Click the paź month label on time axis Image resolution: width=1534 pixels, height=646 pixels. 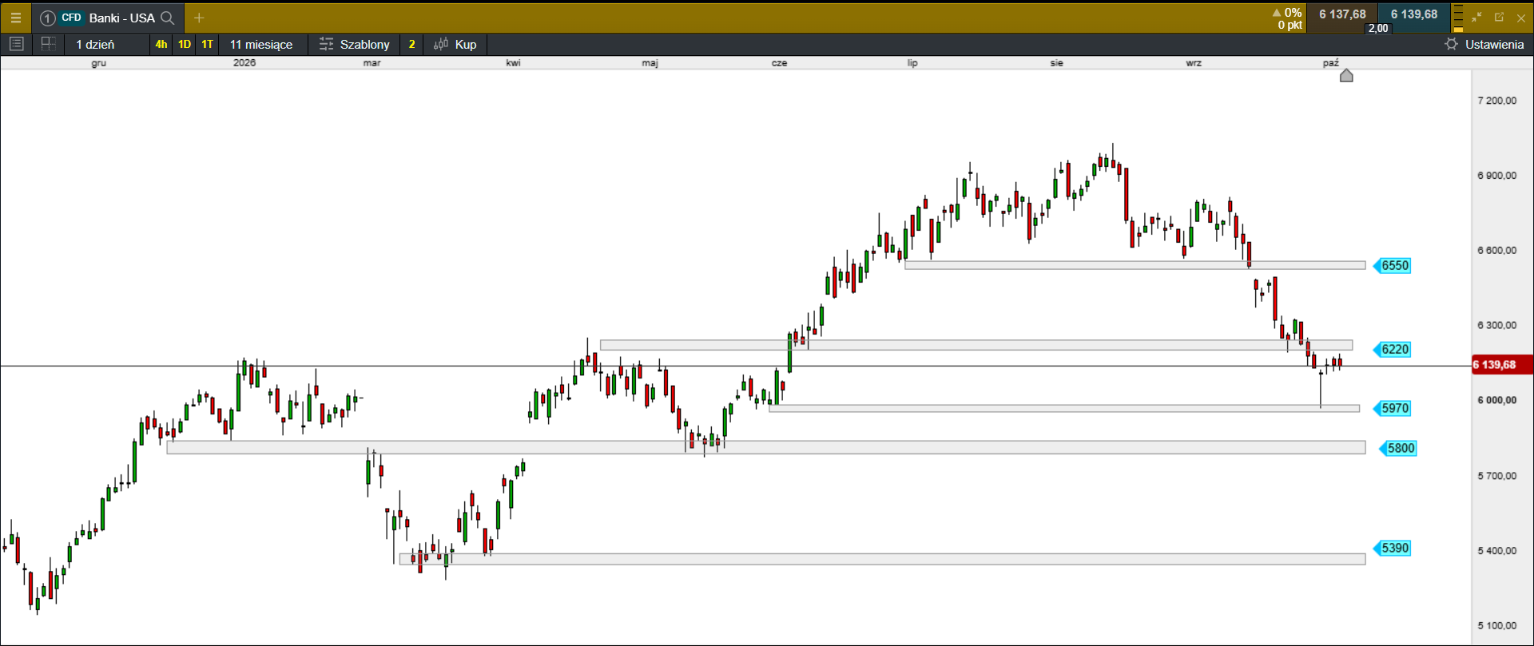1330,62
